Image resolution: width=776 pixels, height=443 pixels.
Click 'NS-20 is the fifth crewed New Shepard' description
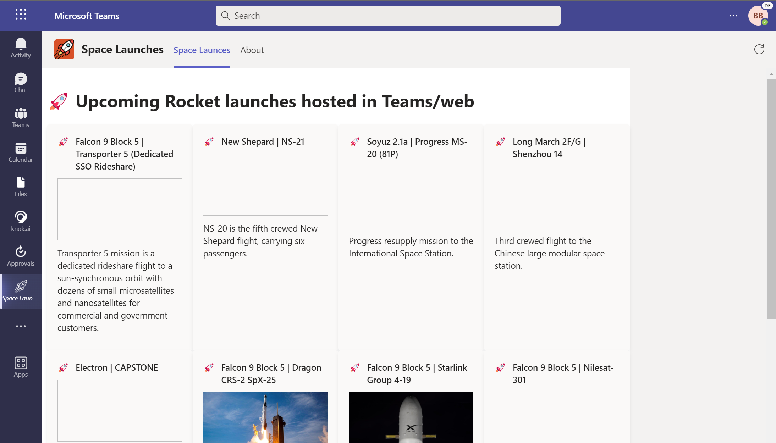(260, 241)
